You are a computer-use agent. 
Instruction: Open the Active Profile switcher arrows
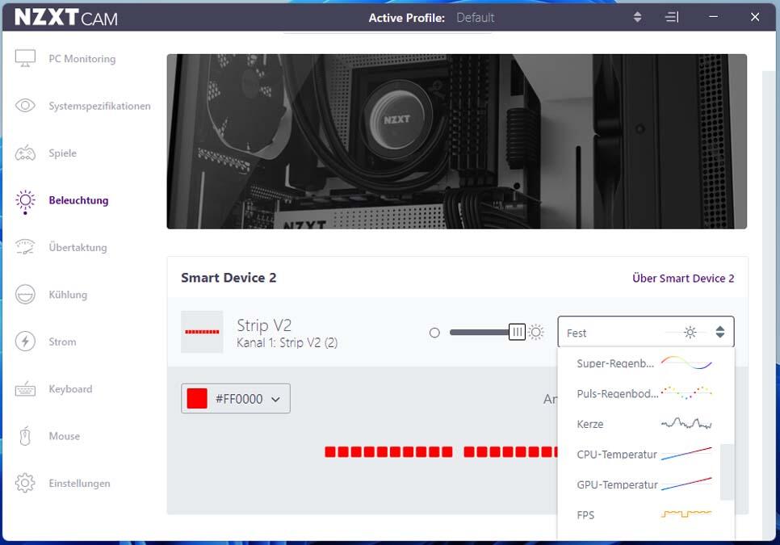637,17
